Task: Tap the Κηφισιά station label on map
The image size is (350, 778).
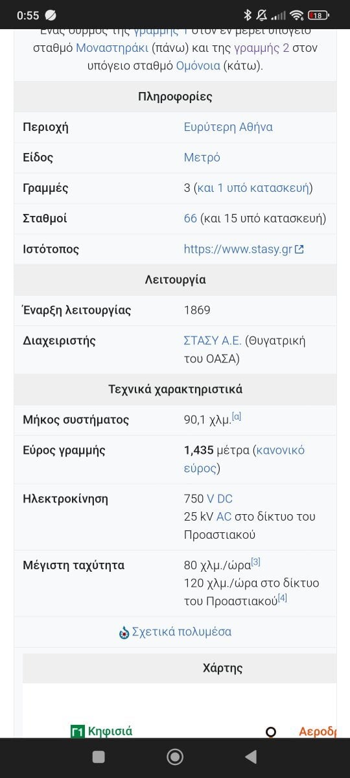Action: pos(110,731)
